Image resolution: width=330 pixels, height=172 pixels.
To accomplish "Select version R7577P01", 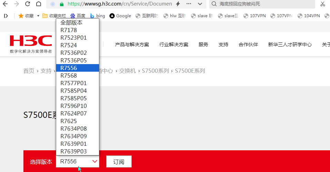I will coord(78,83).
